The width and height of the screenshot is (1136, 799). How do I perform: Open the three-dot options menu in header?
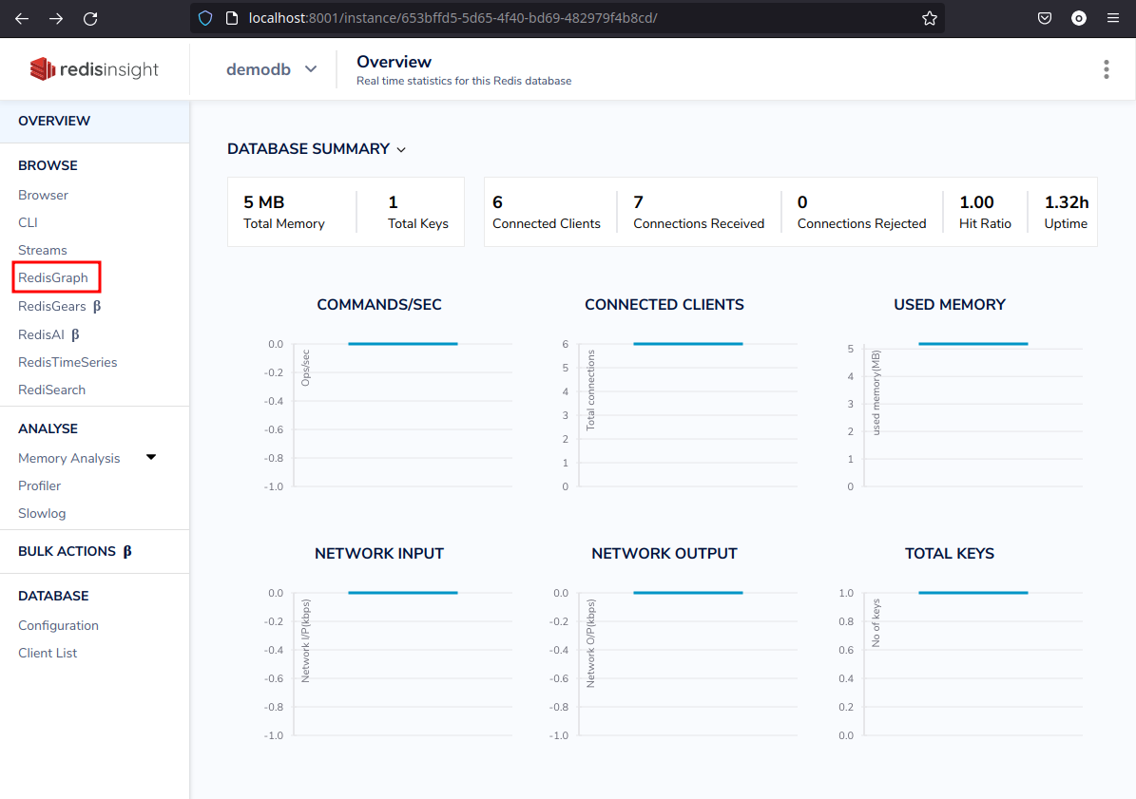pos(1107,69)
